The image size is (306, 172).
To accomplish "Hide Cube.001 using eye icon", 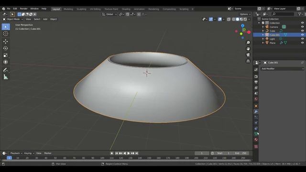I will [x=302, y=35].
